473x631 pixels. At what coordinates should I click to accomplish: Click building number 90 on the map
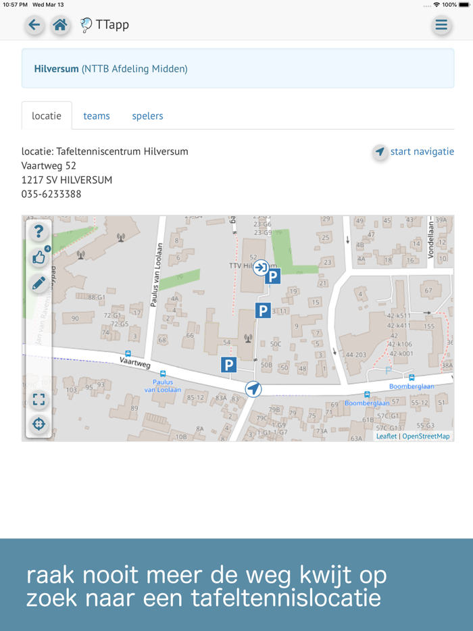click(75, 318)
